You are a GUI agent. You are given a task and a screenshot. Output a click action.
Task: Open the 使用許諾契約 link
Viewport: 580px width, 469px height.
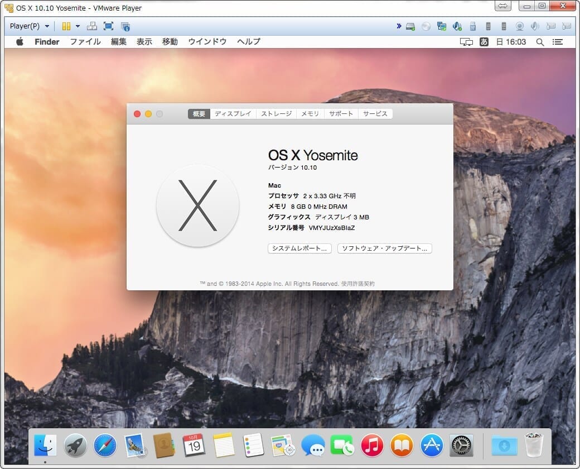358,284
